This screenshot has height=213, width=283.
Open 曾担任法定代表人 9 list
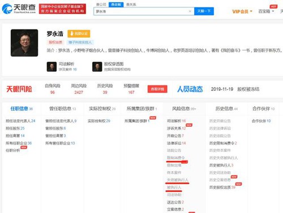(x=61, y=121)
